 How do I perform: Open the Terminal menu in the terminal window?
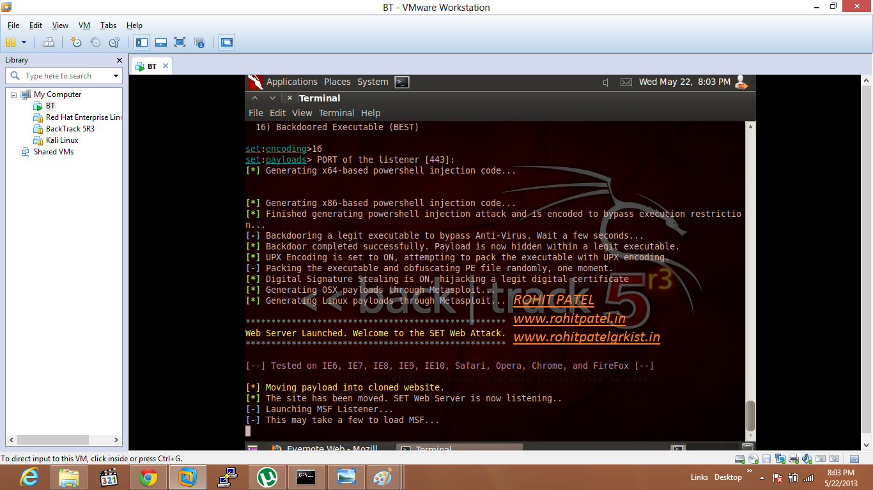pos(337,113)
